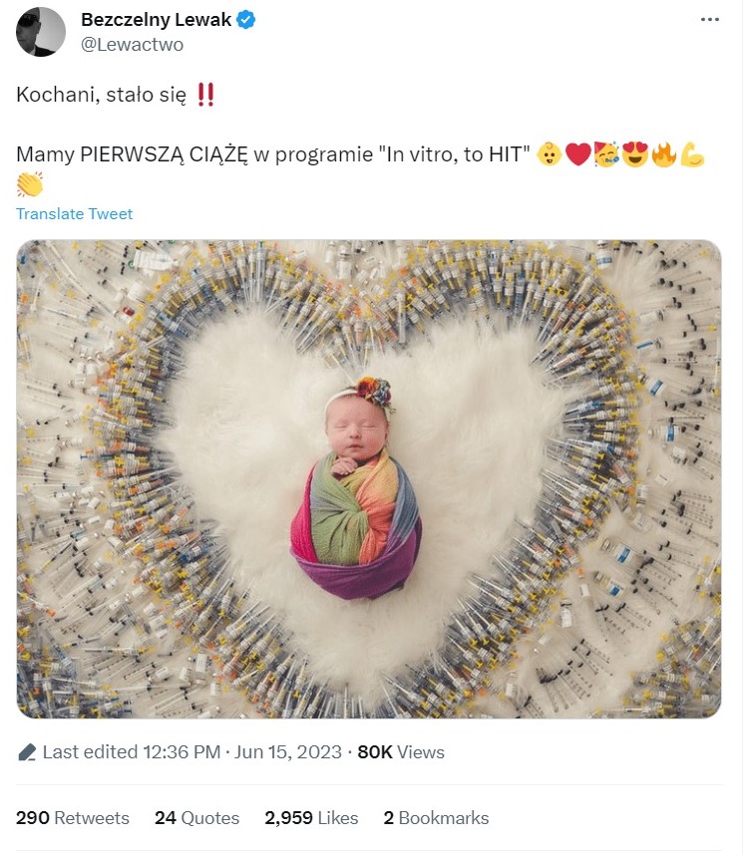View the 24 Quotes list

point(196,818)
